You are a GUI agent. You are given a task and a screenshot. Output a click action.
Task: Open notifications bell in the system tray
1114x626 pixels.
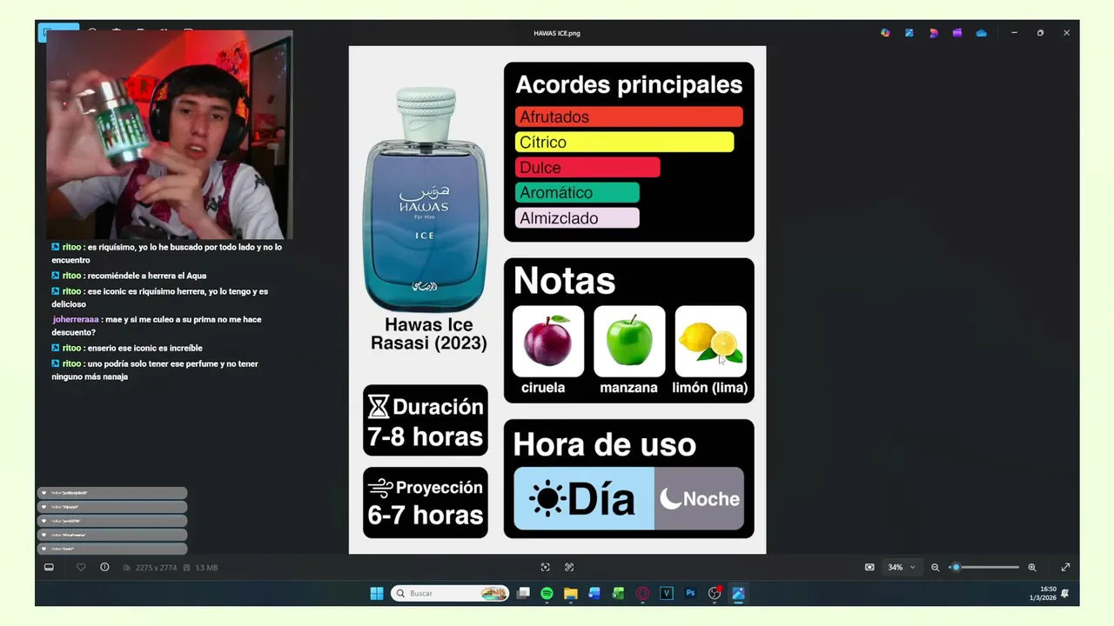pyautogui.click(x=1065, y=593)
